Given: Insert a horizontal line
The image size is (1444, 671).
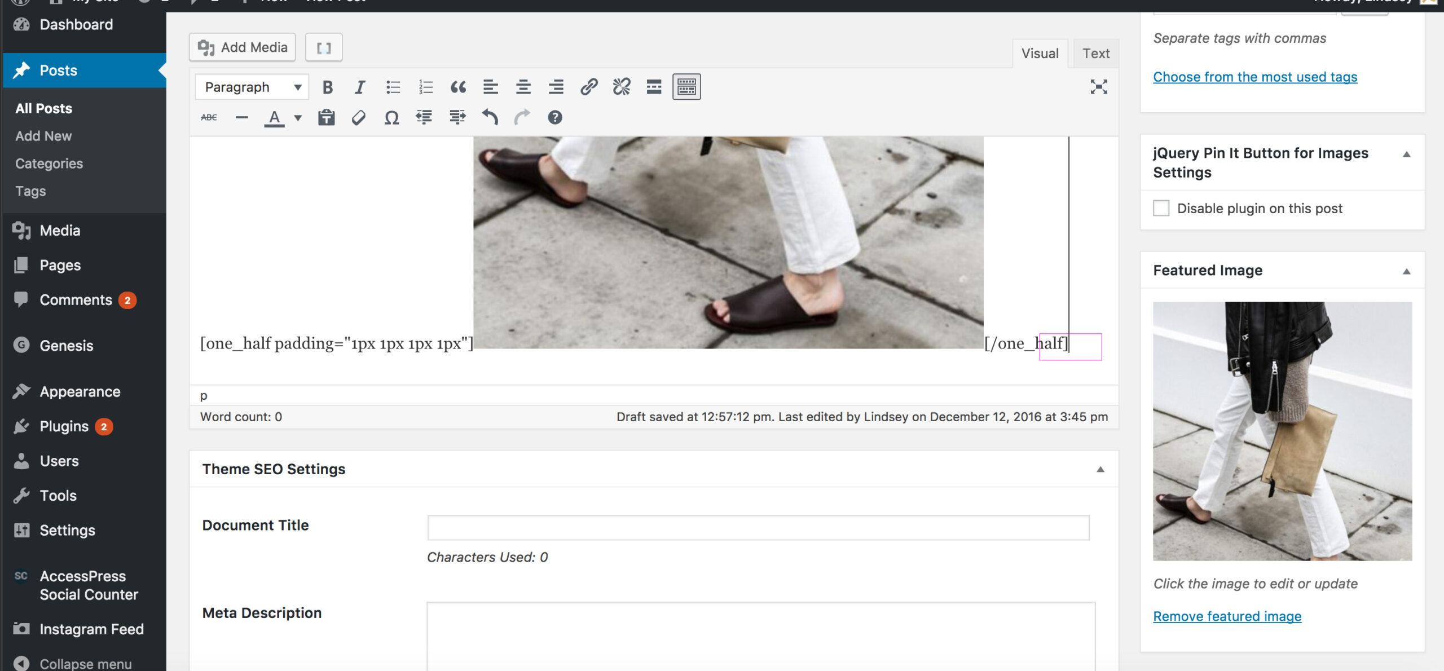Looking at the screenshot, I should coord(241,117).
